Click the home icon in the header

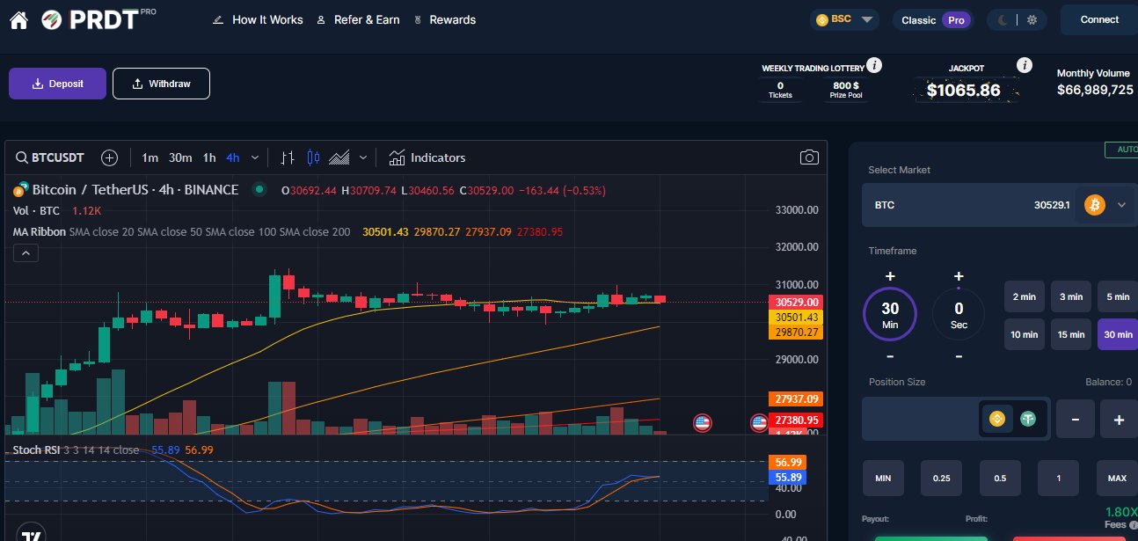(18, 19)
